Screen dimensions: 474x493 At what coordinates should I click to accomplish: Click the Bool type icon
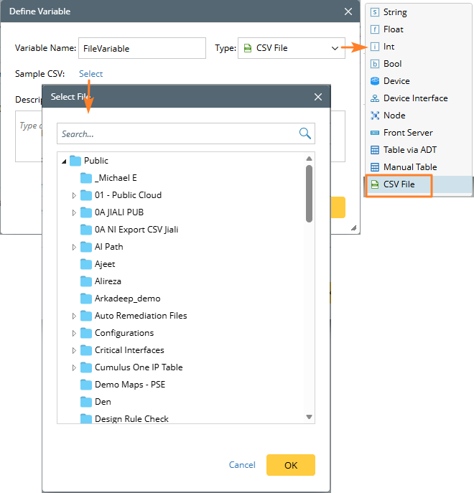(375, 64)
